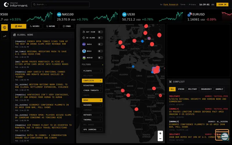Screen dimensions: 232x145
Task: Open Air France flight diverted headline
Action: click(x=43, y=126)
